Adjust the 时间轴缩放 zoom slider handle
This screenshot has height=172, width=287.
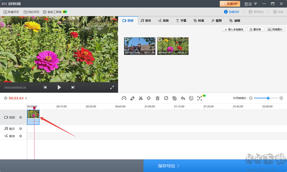(x=268, y=98)
